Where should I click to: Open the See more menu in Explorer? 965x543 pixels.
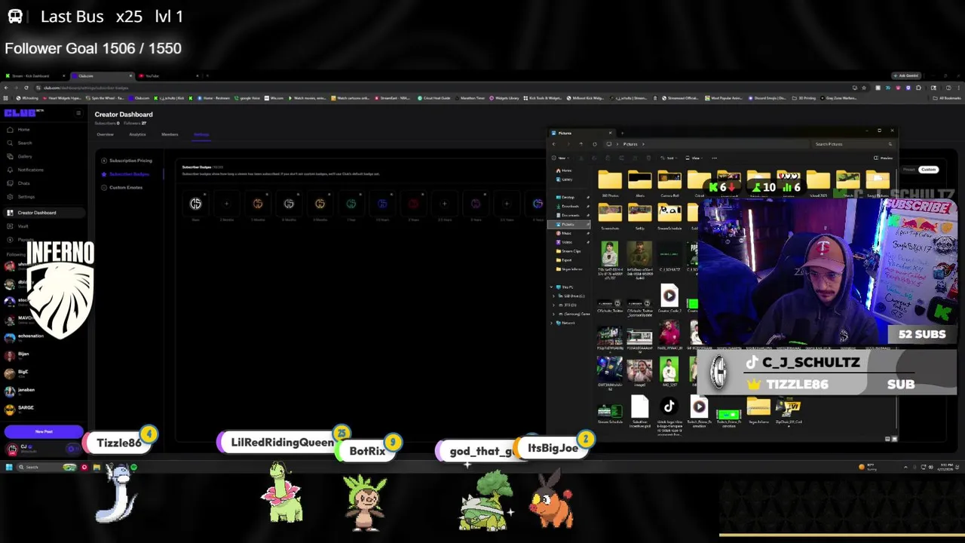click(714, 158)
